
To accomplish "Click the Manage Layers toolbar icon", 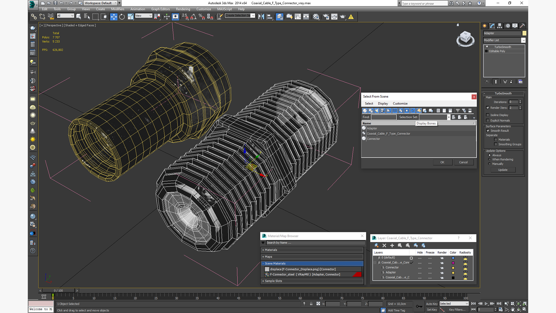I will [279, 17].
